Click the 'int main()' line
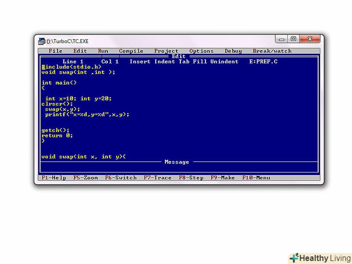This screenshot has height=264, width=352. point(59,83)
